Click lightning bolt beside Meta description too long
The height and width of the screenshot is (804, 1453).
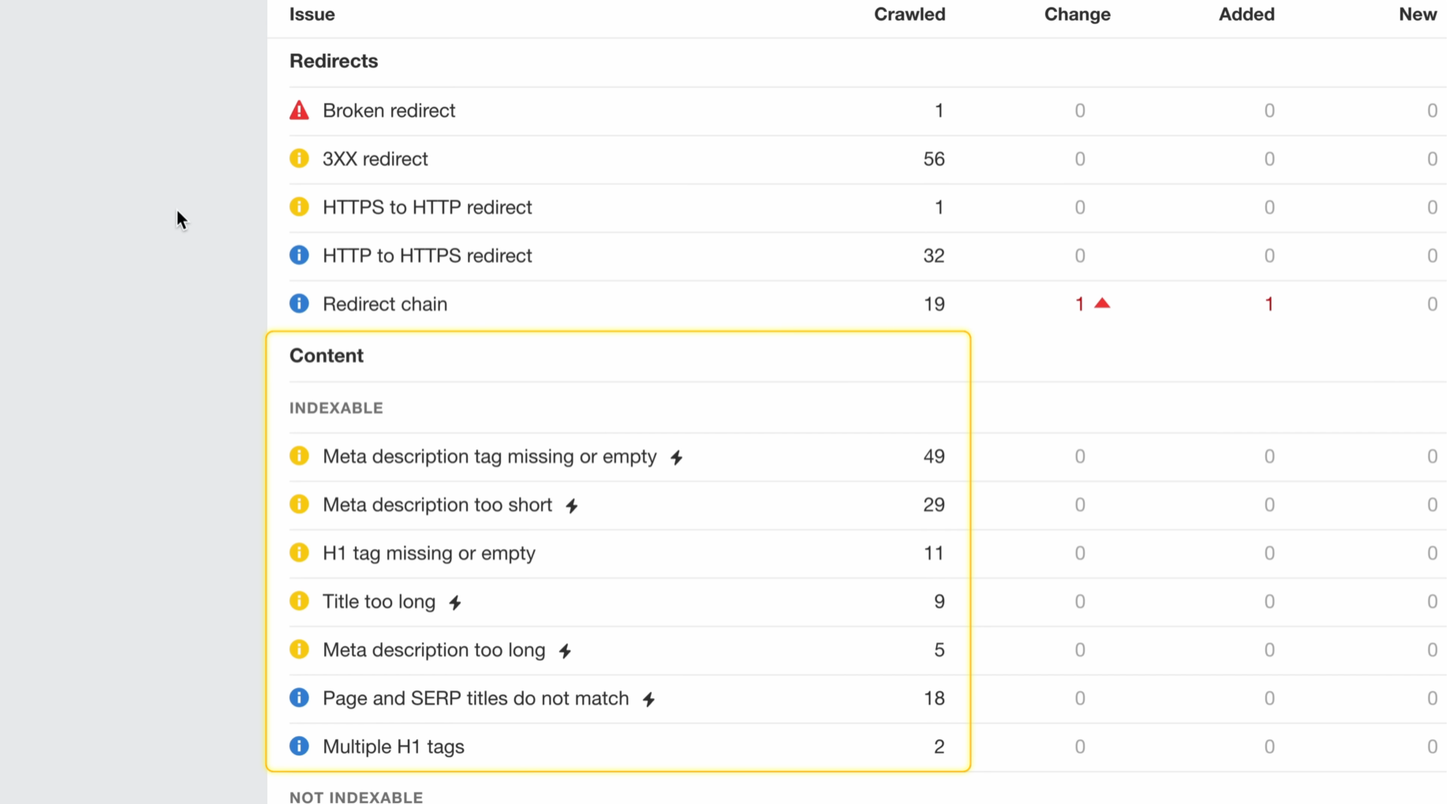click(565, 651)
